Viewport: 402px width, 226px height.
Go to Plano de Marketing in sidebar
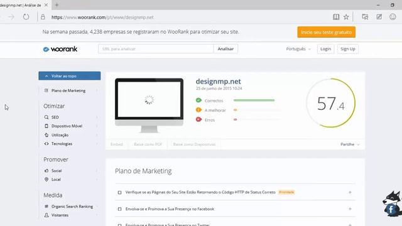(68, 90)
